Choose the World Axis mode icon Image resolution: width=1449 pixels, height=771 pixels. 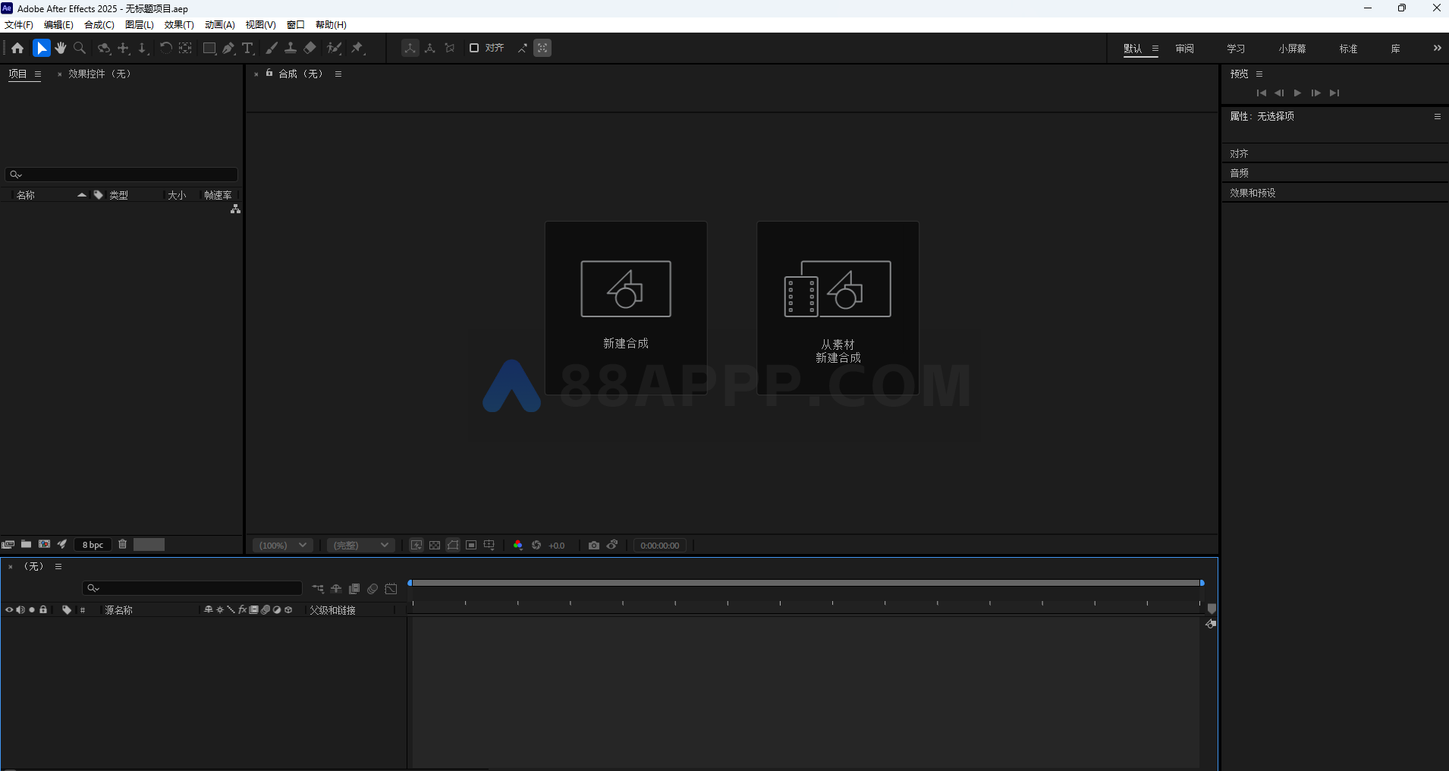pyautogui.click(x=430, y=48)
